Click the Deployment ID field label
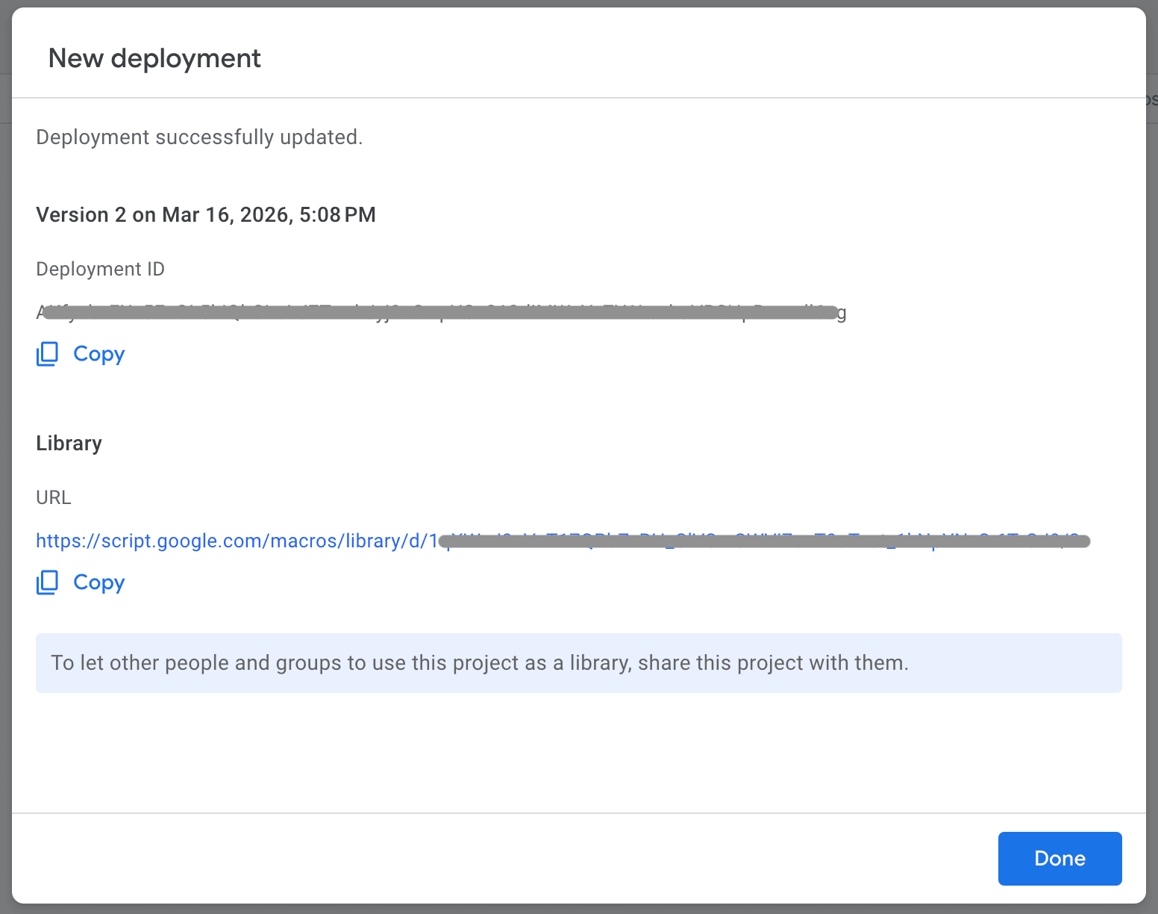 (100, 269)
